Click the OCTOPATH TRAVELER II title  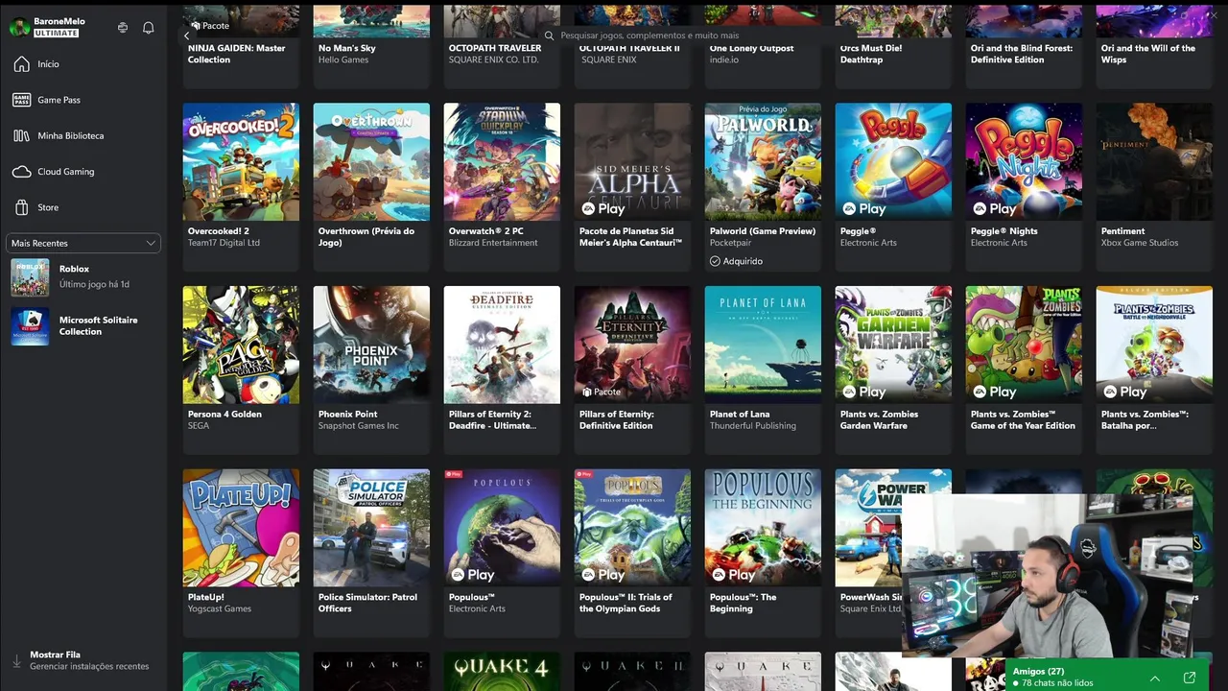629,48
